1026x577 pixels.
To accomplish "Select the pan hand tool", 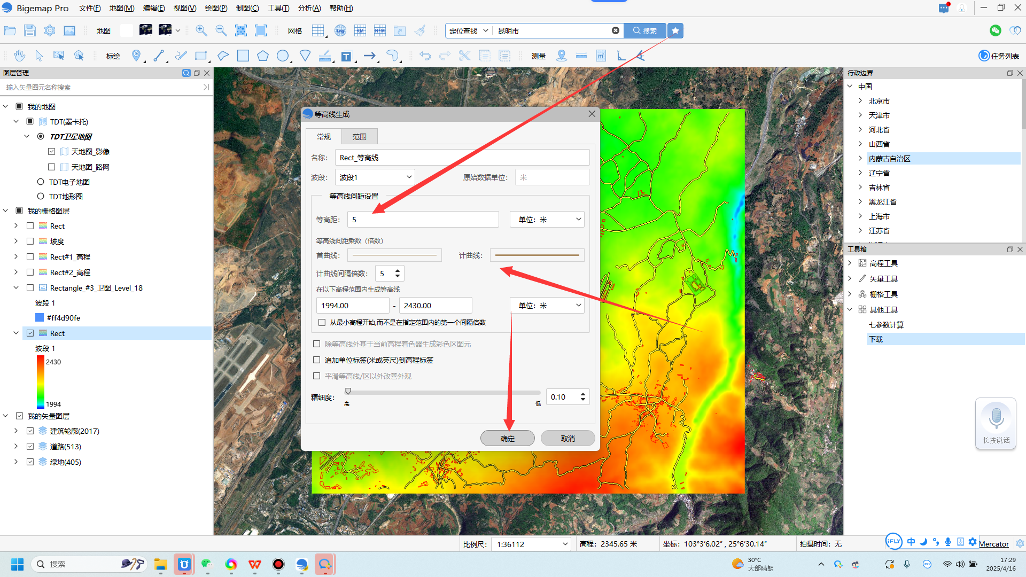I will point(20,56).
